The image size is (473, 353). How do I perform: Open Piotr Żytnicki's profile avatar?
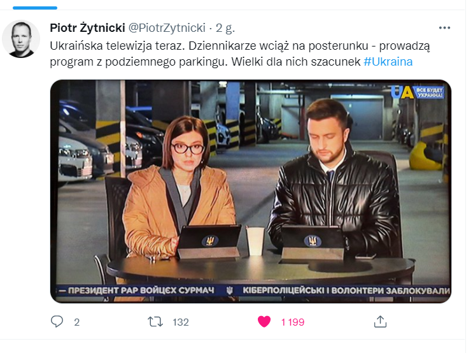click(21, 40)
